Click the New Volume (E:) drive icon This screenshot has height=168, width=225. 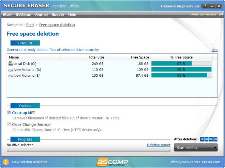pos(11,76)
